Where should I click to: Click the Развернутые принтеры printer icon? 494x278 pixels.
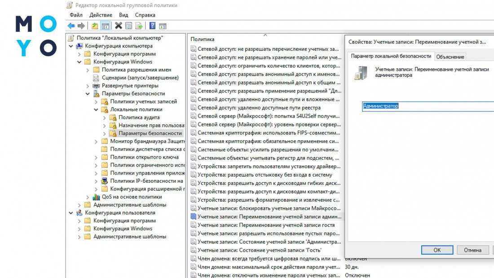point(96,86)
